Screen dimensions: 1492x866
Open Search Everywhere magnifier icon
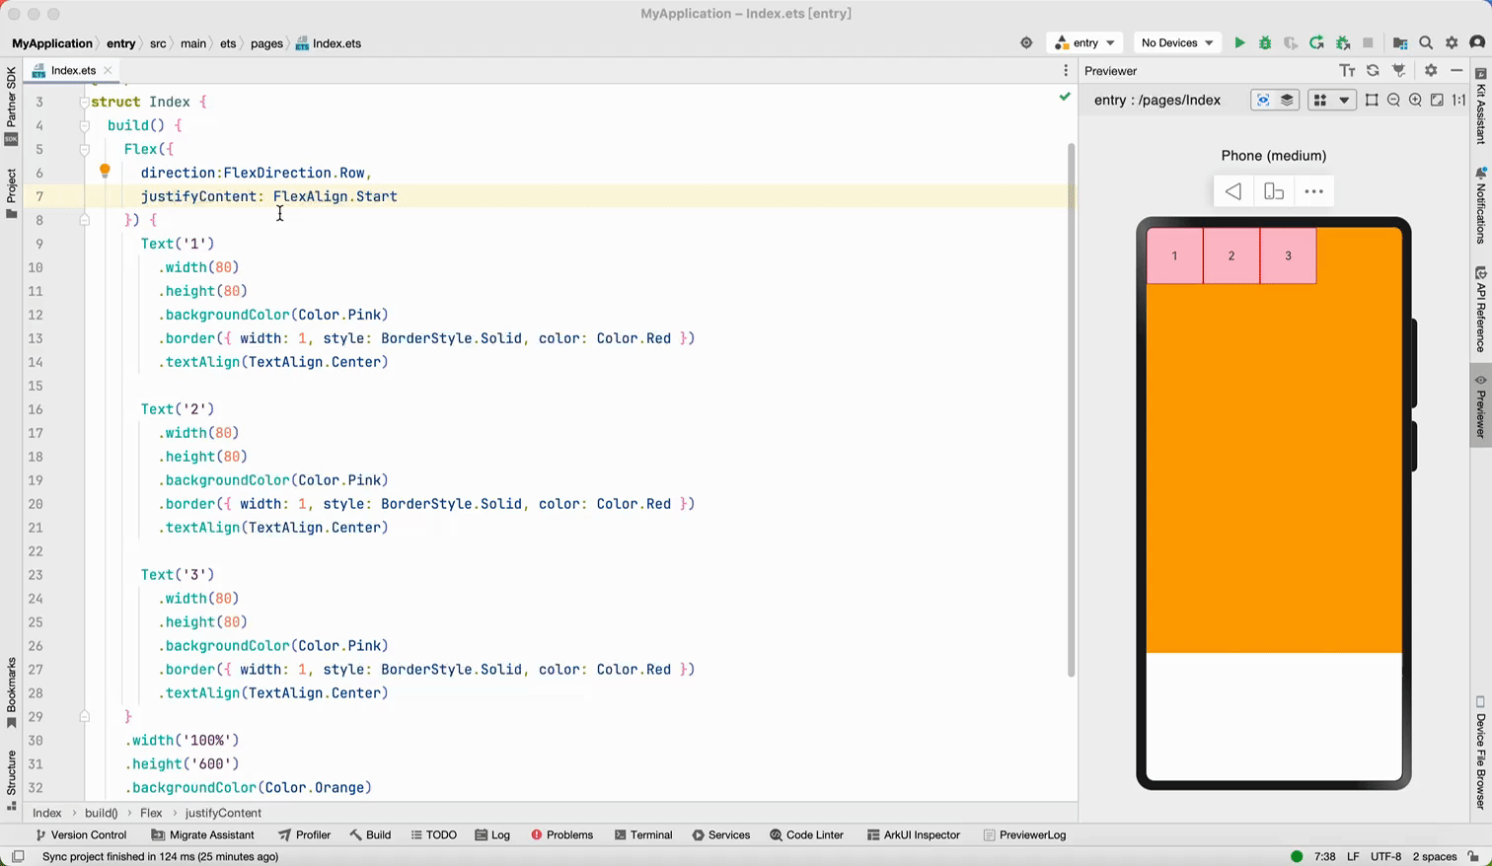pos(1426,43)
